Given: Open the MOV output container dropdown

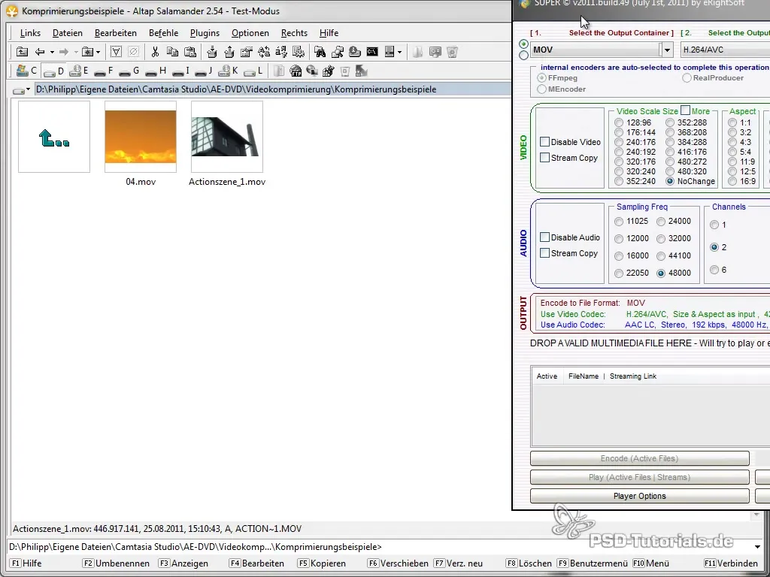Looking at the screenshot, I should 667,50.
